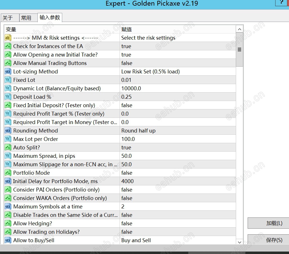
Task: Click the vertical scrollbar thumb of parameter list
Action: pyautogui.click(x=239, y=50)
